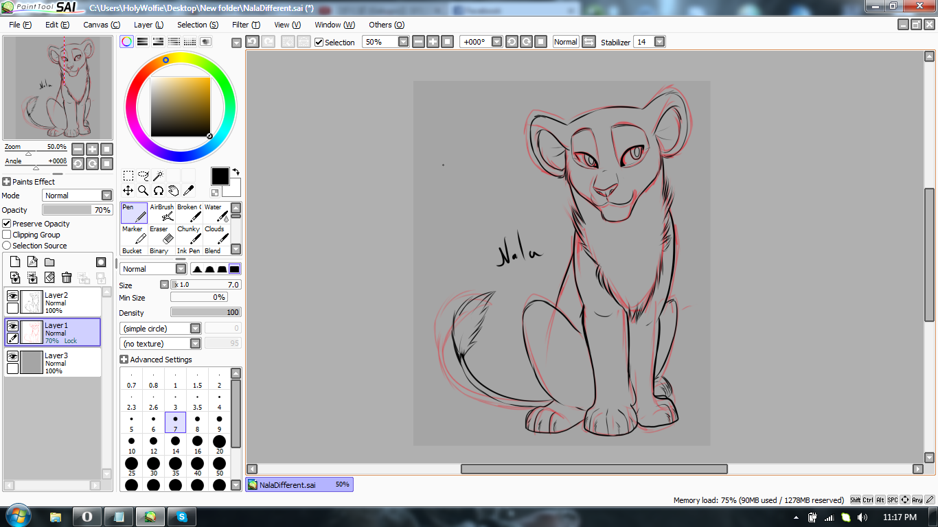This screenshot has height=527, width=938.
Task: Activate the zoom magnifier tool
Action: click(x=144, y=191)
